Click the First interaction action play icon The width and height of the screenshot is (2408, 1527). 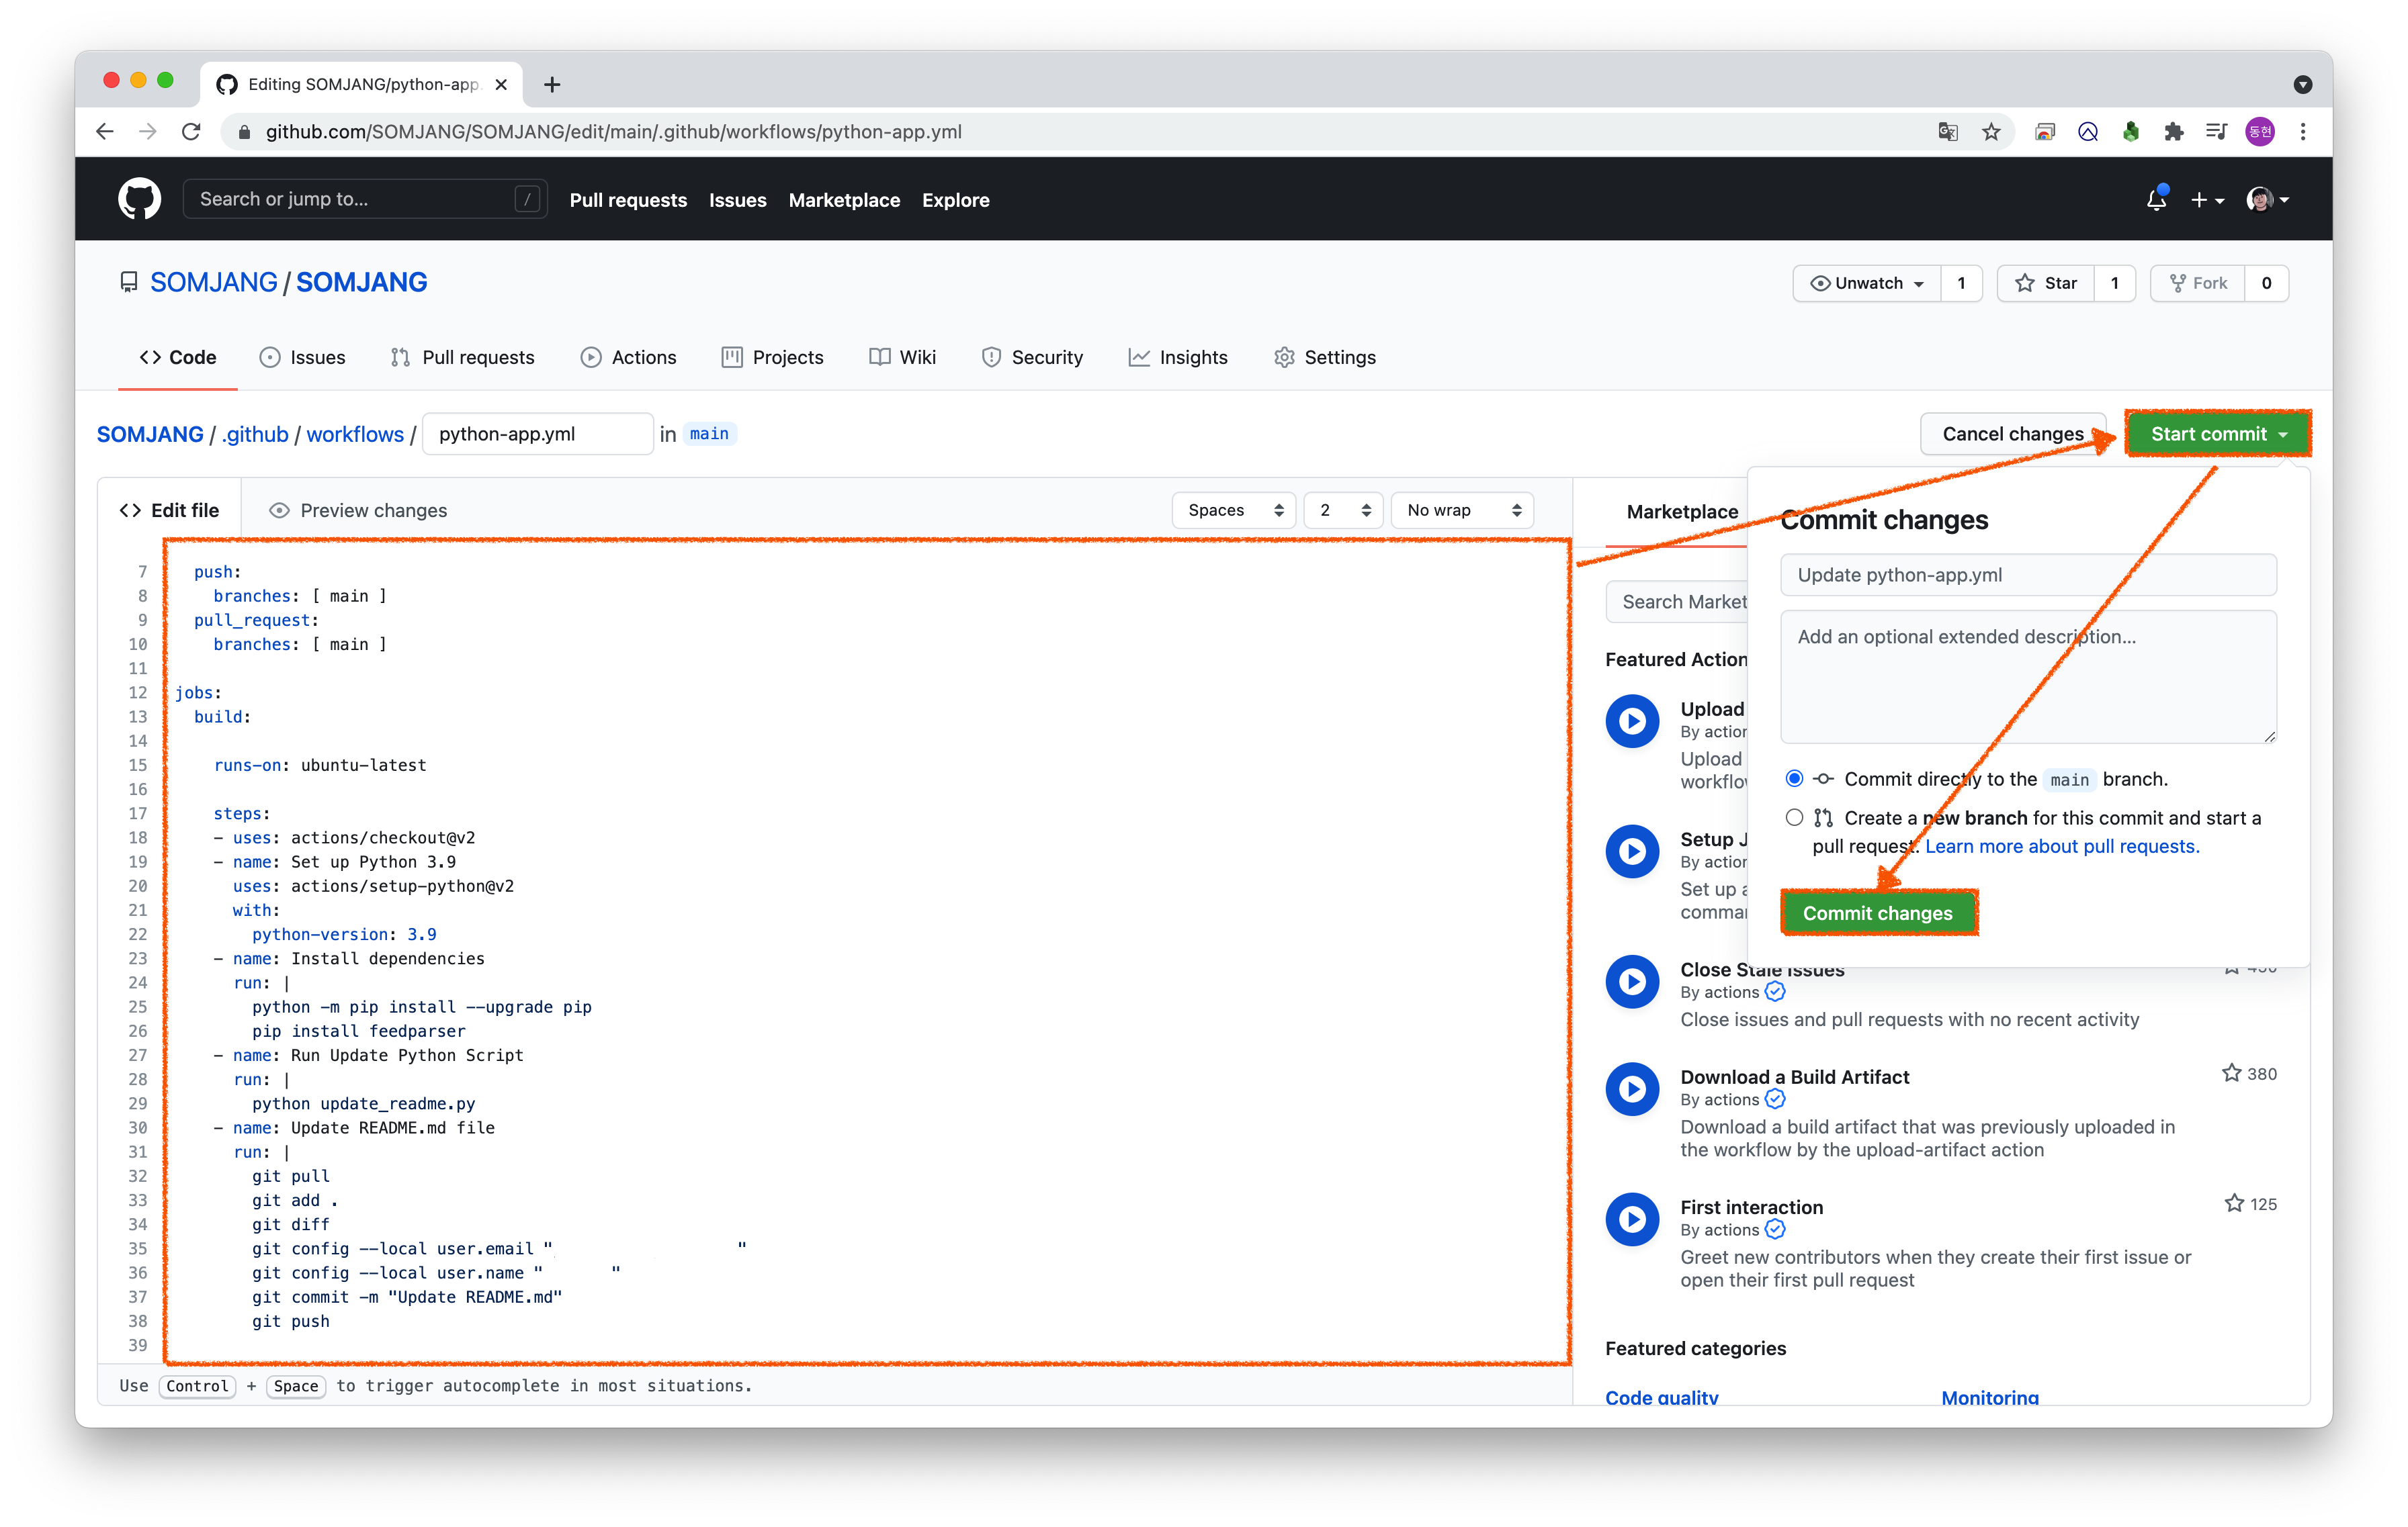pyautogui.click(x=1632, y=1219)
